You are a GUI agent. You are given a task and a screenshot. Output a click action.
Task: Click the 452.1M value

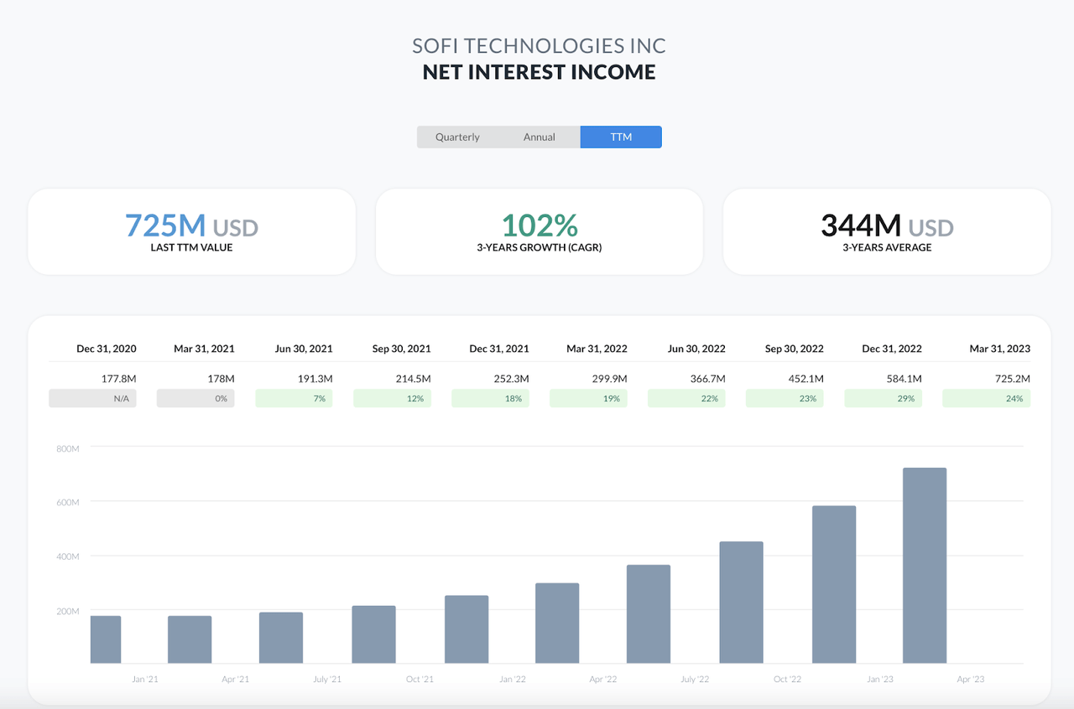point(806,379)
